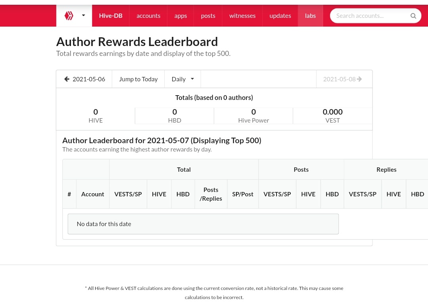
Task: Click the Replies group header
Action: (386, 169)
